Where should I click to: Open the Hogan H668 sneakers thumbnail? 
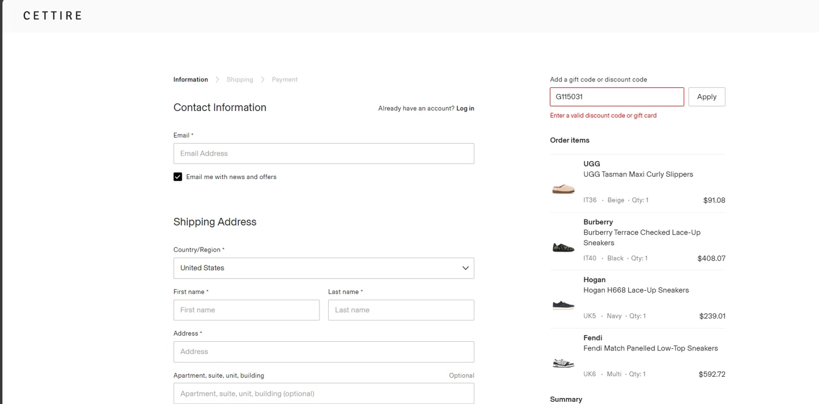(x=563, y=305)
